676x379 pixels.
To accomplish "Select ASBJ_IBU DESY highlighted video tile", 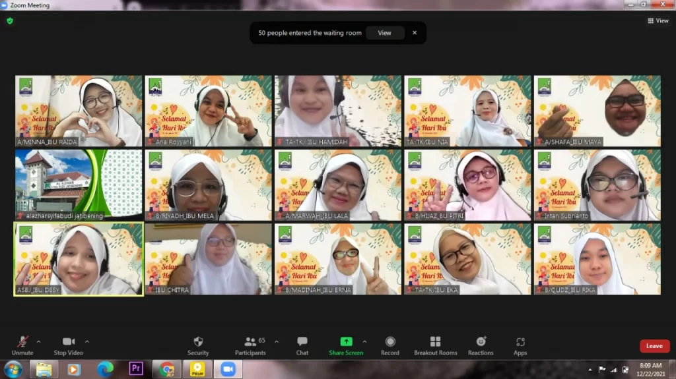I will coord(79,259).
